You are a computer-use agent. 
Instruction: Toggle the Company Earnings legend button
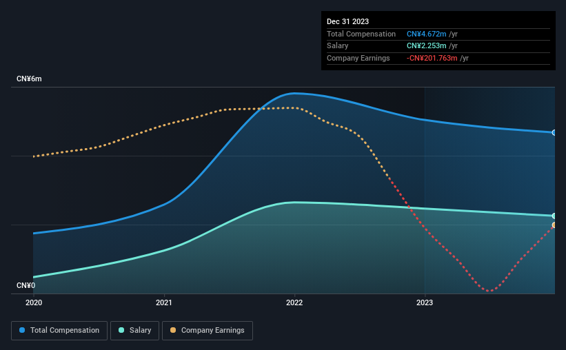(208, 331)
